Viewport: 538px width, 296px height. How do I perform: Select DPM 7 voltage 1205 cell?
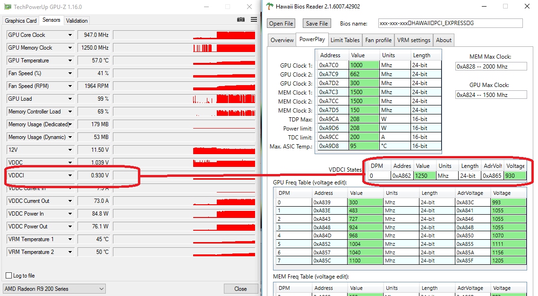click(x=508, y=261)
